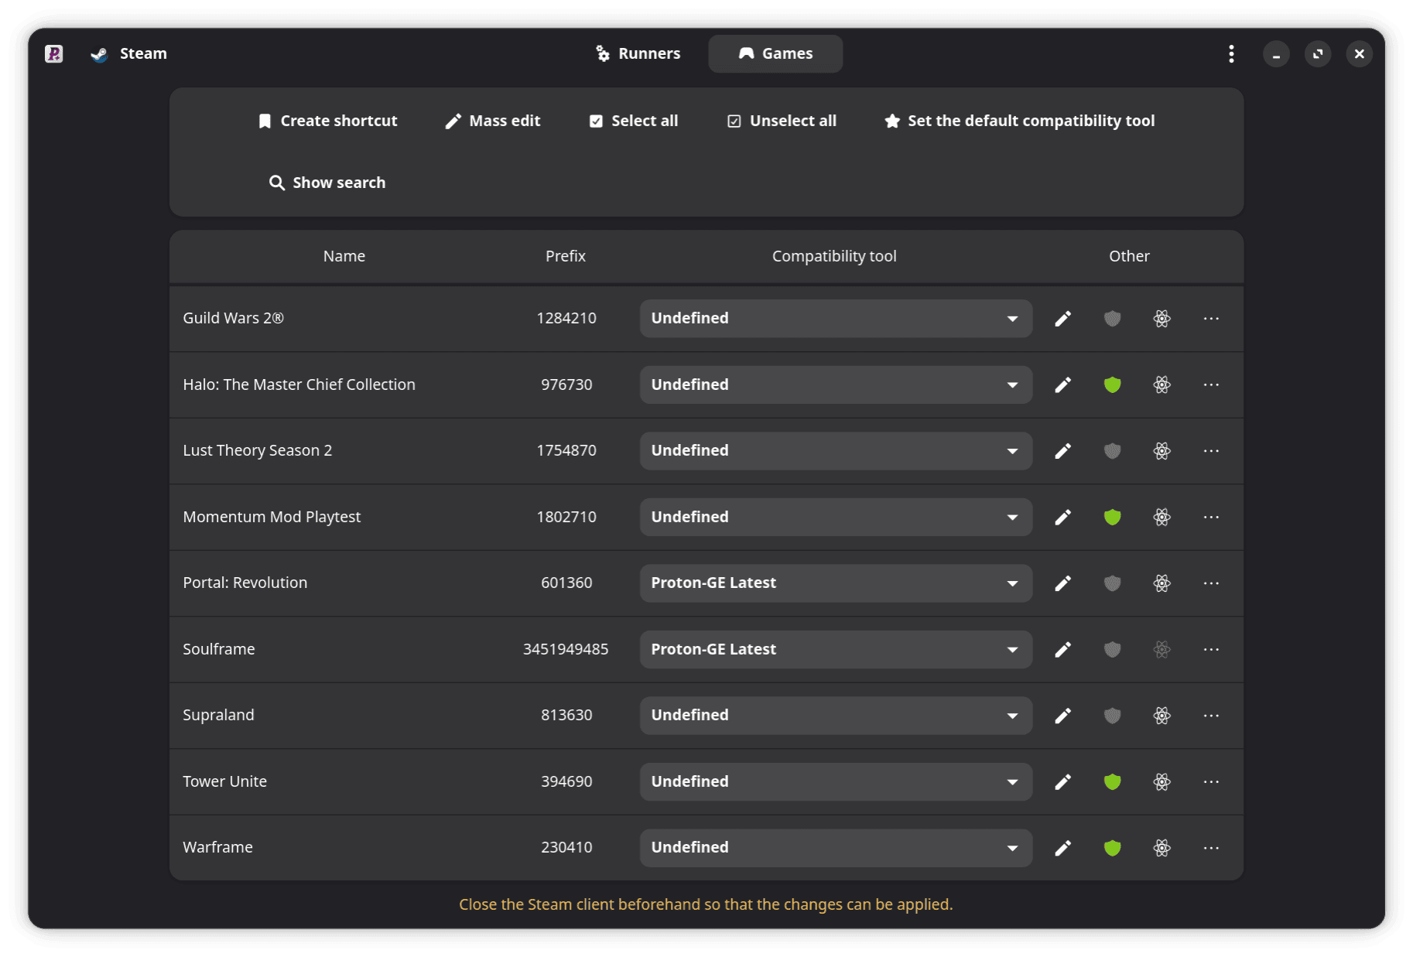1413x957 pixels.
Task: Switch to the Runners tab
Action: click(x=638, y=53)
